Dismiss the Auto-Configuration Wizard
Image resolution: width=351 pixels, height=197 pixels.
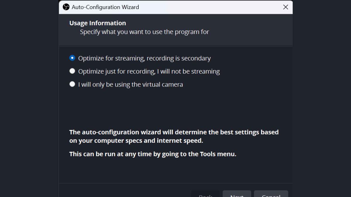(285, 7)
